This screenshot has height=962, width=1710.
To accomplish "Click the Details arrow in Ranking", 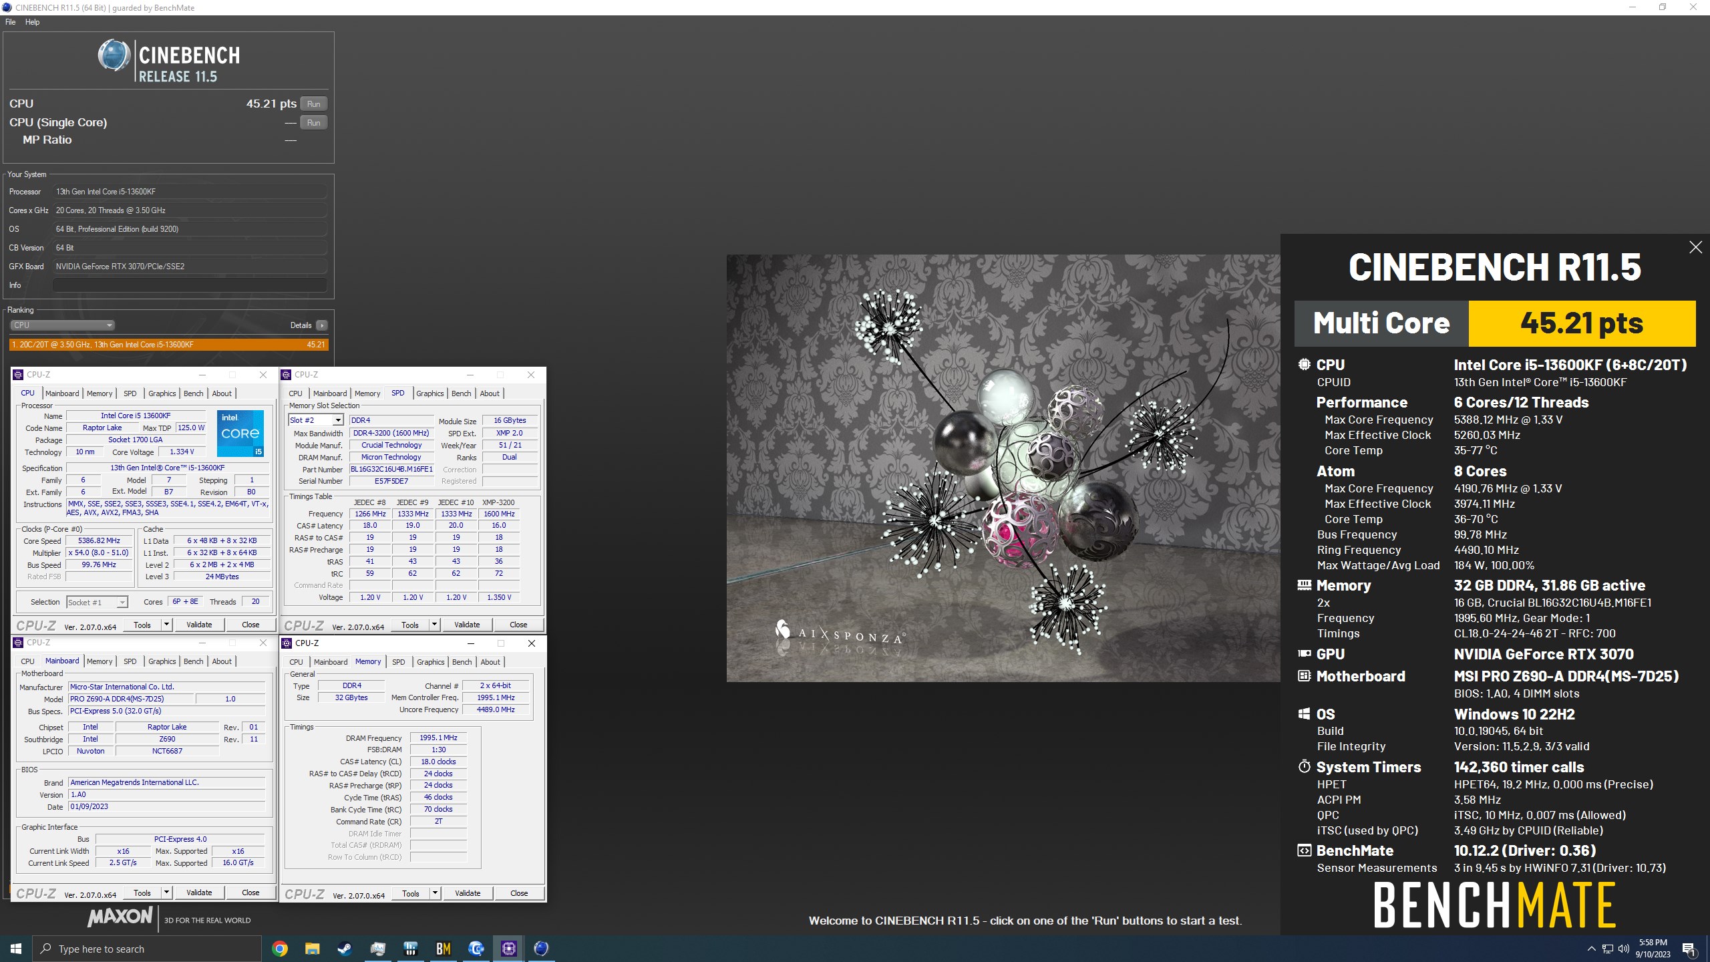I will pos(322,325).
